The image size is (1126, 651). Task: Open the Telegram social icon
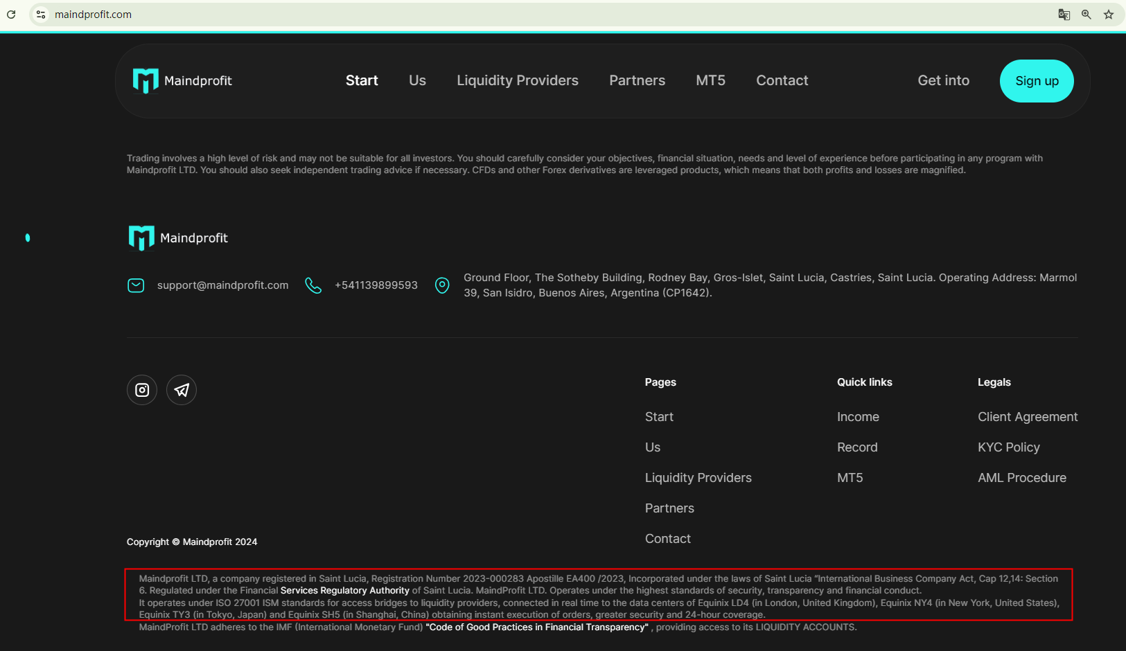tap(182, 390)
